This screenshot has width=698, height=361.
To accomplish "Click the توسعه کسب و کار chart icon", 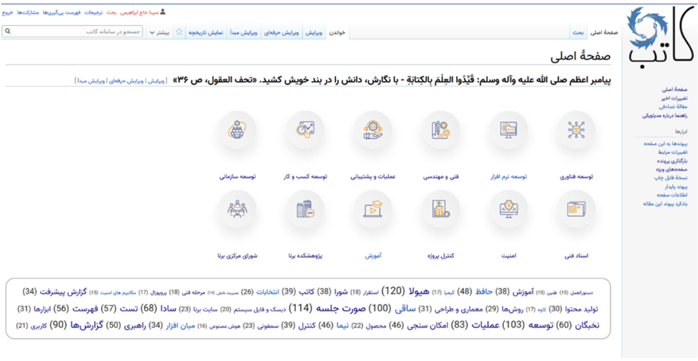I will [305, 129].
